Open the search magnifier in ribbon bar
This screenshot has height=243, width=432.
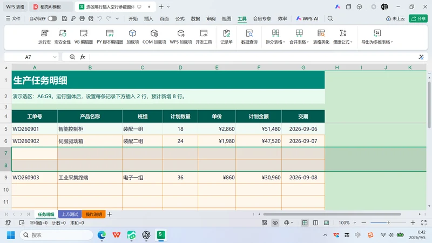pyautogui.click(x=330, y=18)
